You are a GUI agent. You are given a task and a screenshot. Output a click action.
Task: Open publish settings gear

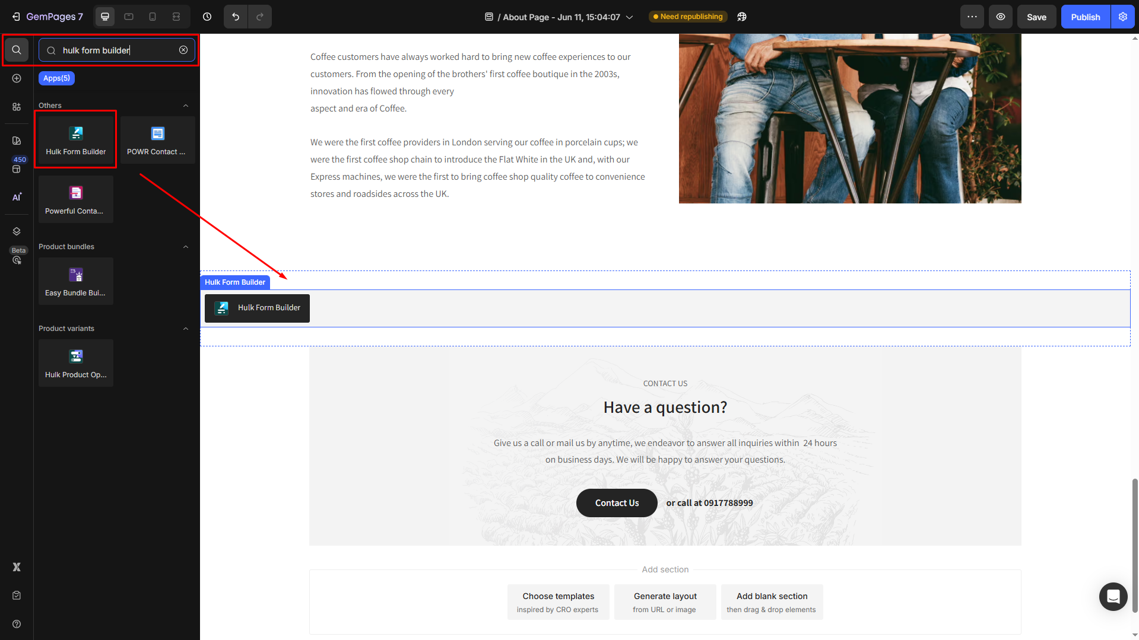(1123, 17)
